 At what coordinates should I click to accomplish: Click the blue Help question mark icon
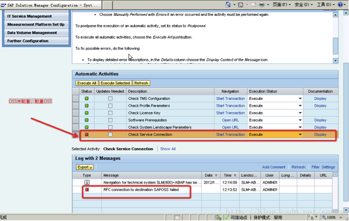coord(340,5)
